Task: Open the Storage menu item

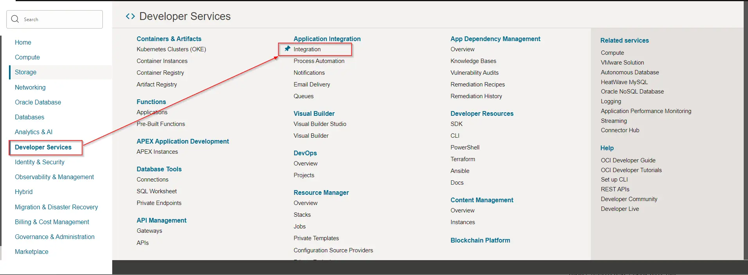Action: [x=26, y=72]
